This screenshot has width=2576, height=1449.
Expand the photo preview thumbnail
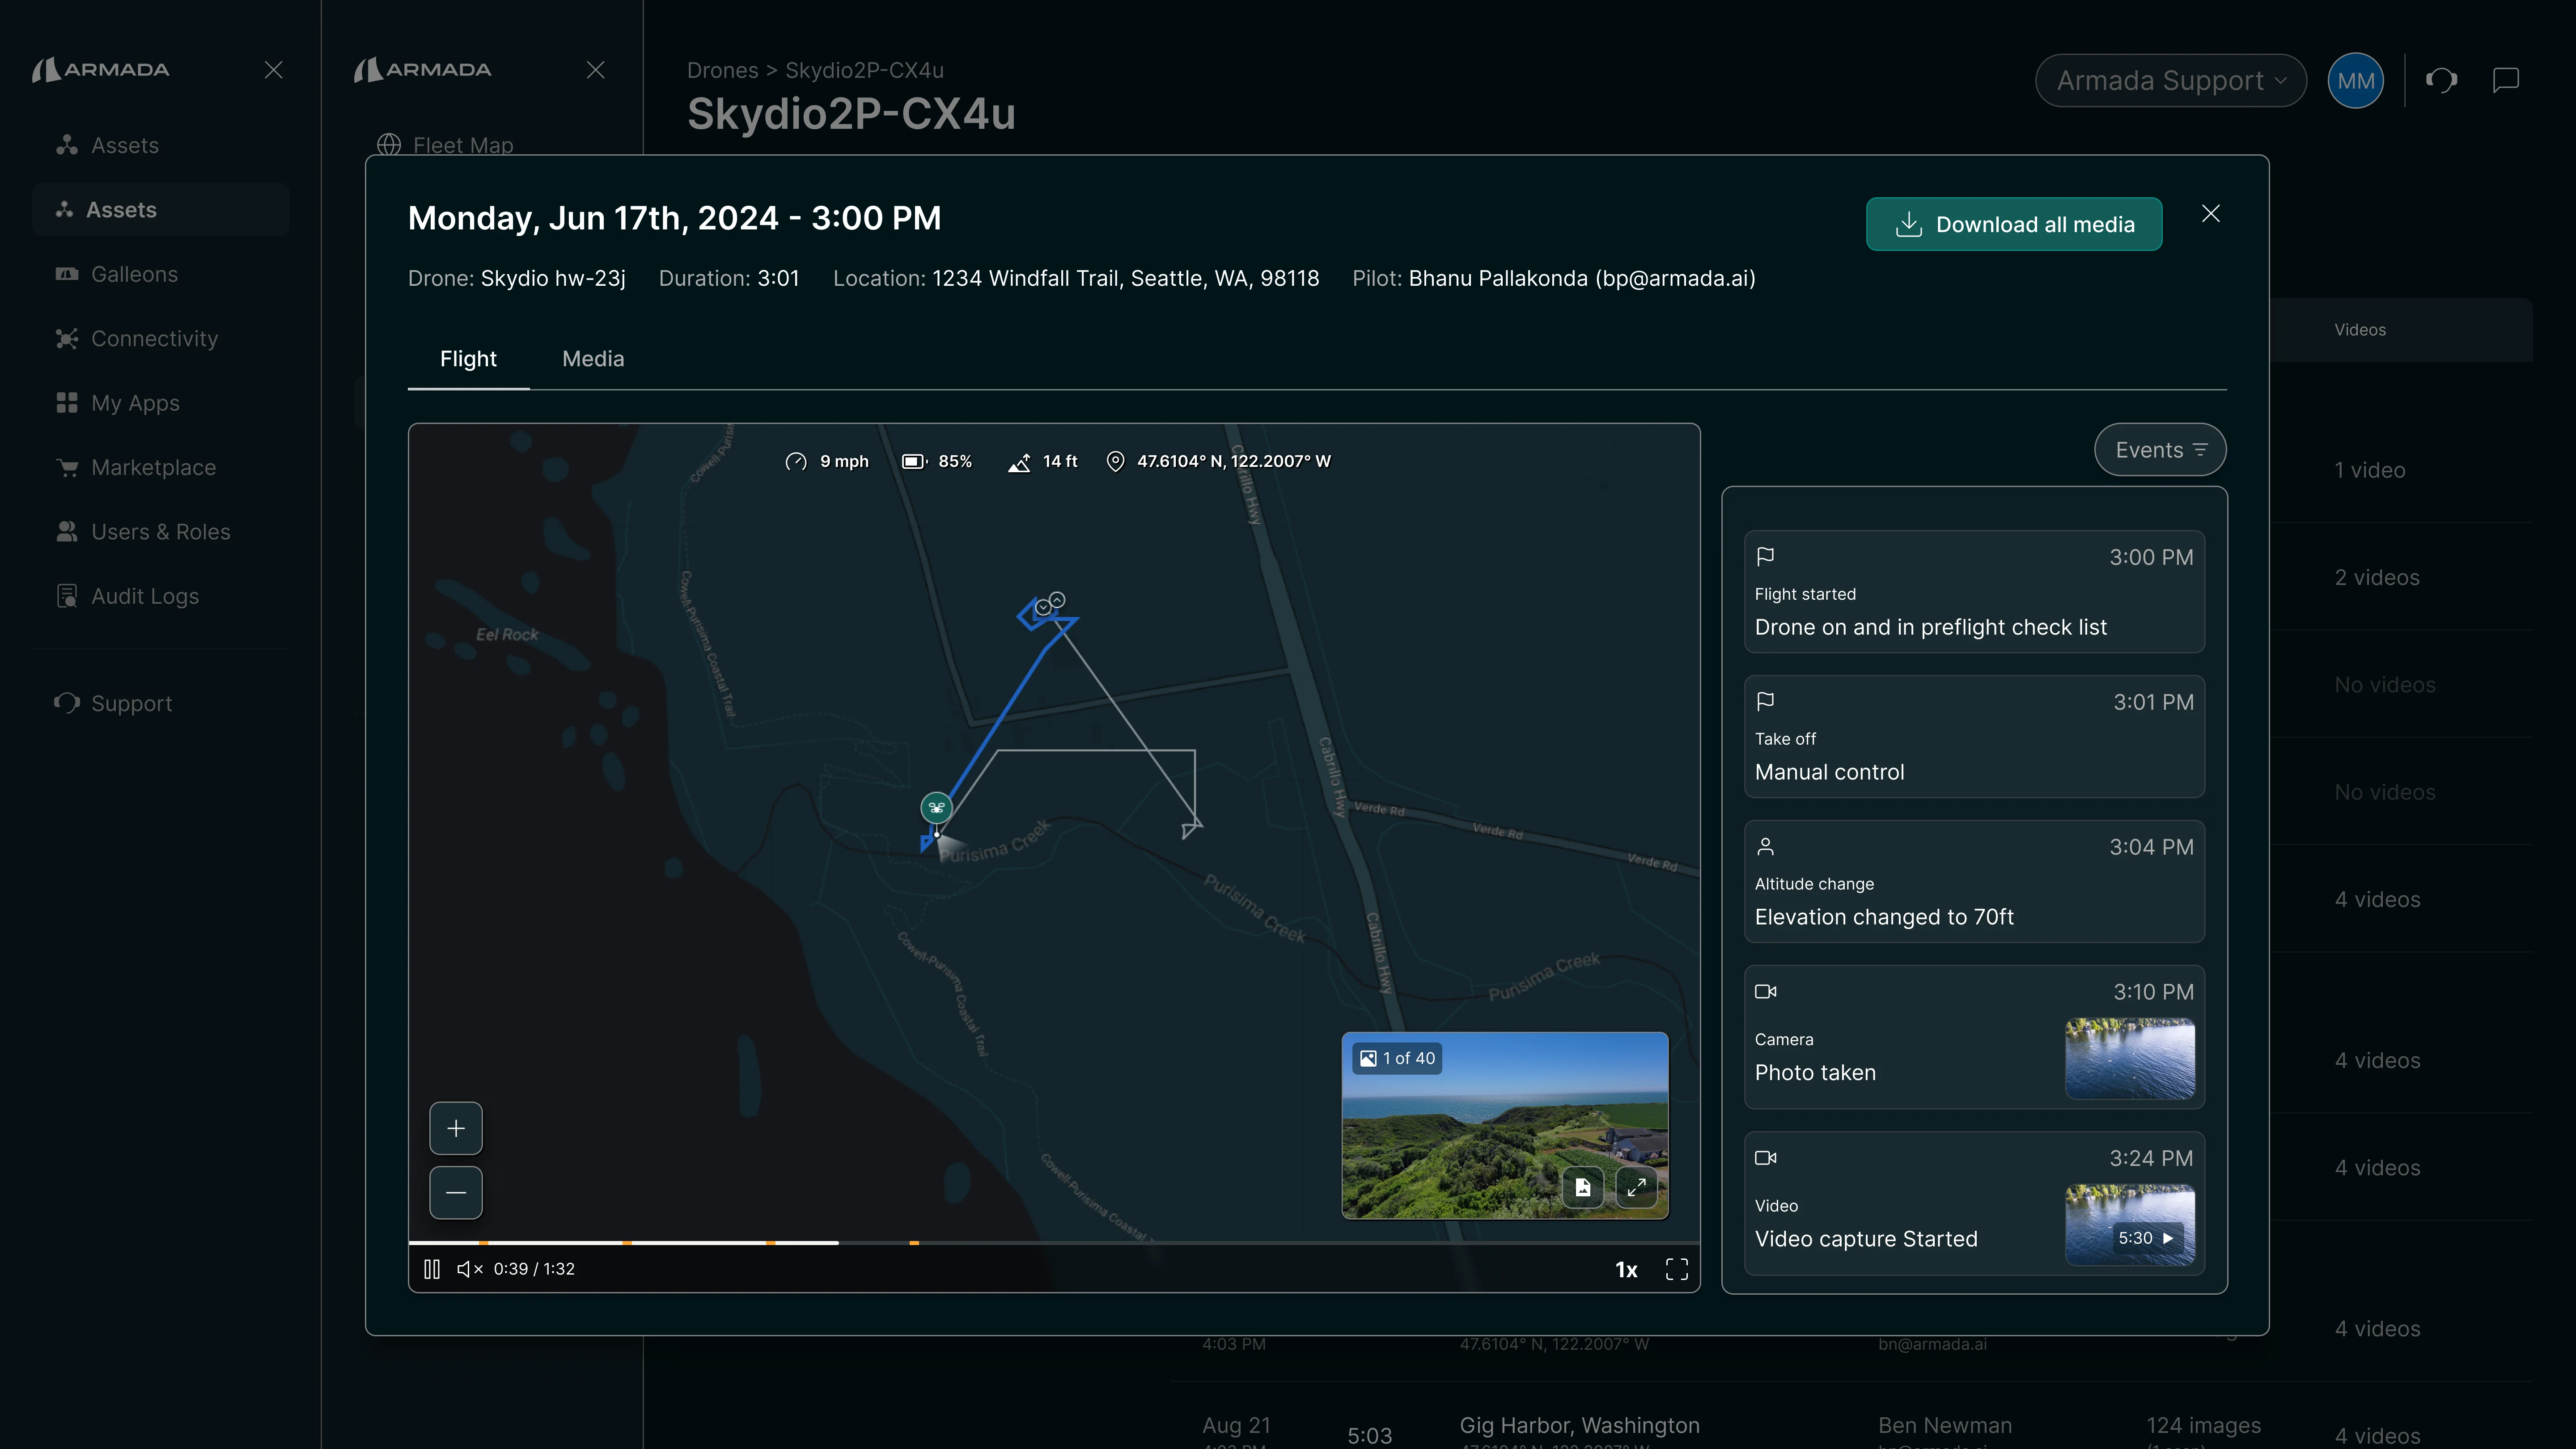pyautogui.click(x=1636, y=1187)
